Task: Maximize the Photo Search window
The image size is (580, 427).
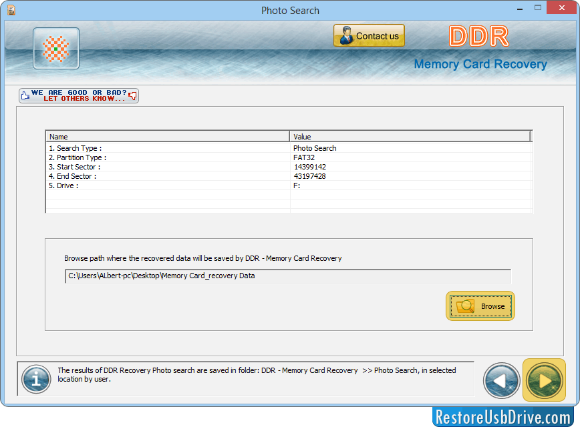Action: click(x=537, y=8)
